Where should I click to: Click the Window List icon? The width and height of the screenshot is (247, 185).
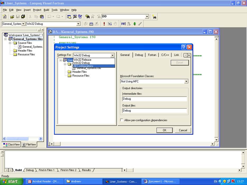80,17
